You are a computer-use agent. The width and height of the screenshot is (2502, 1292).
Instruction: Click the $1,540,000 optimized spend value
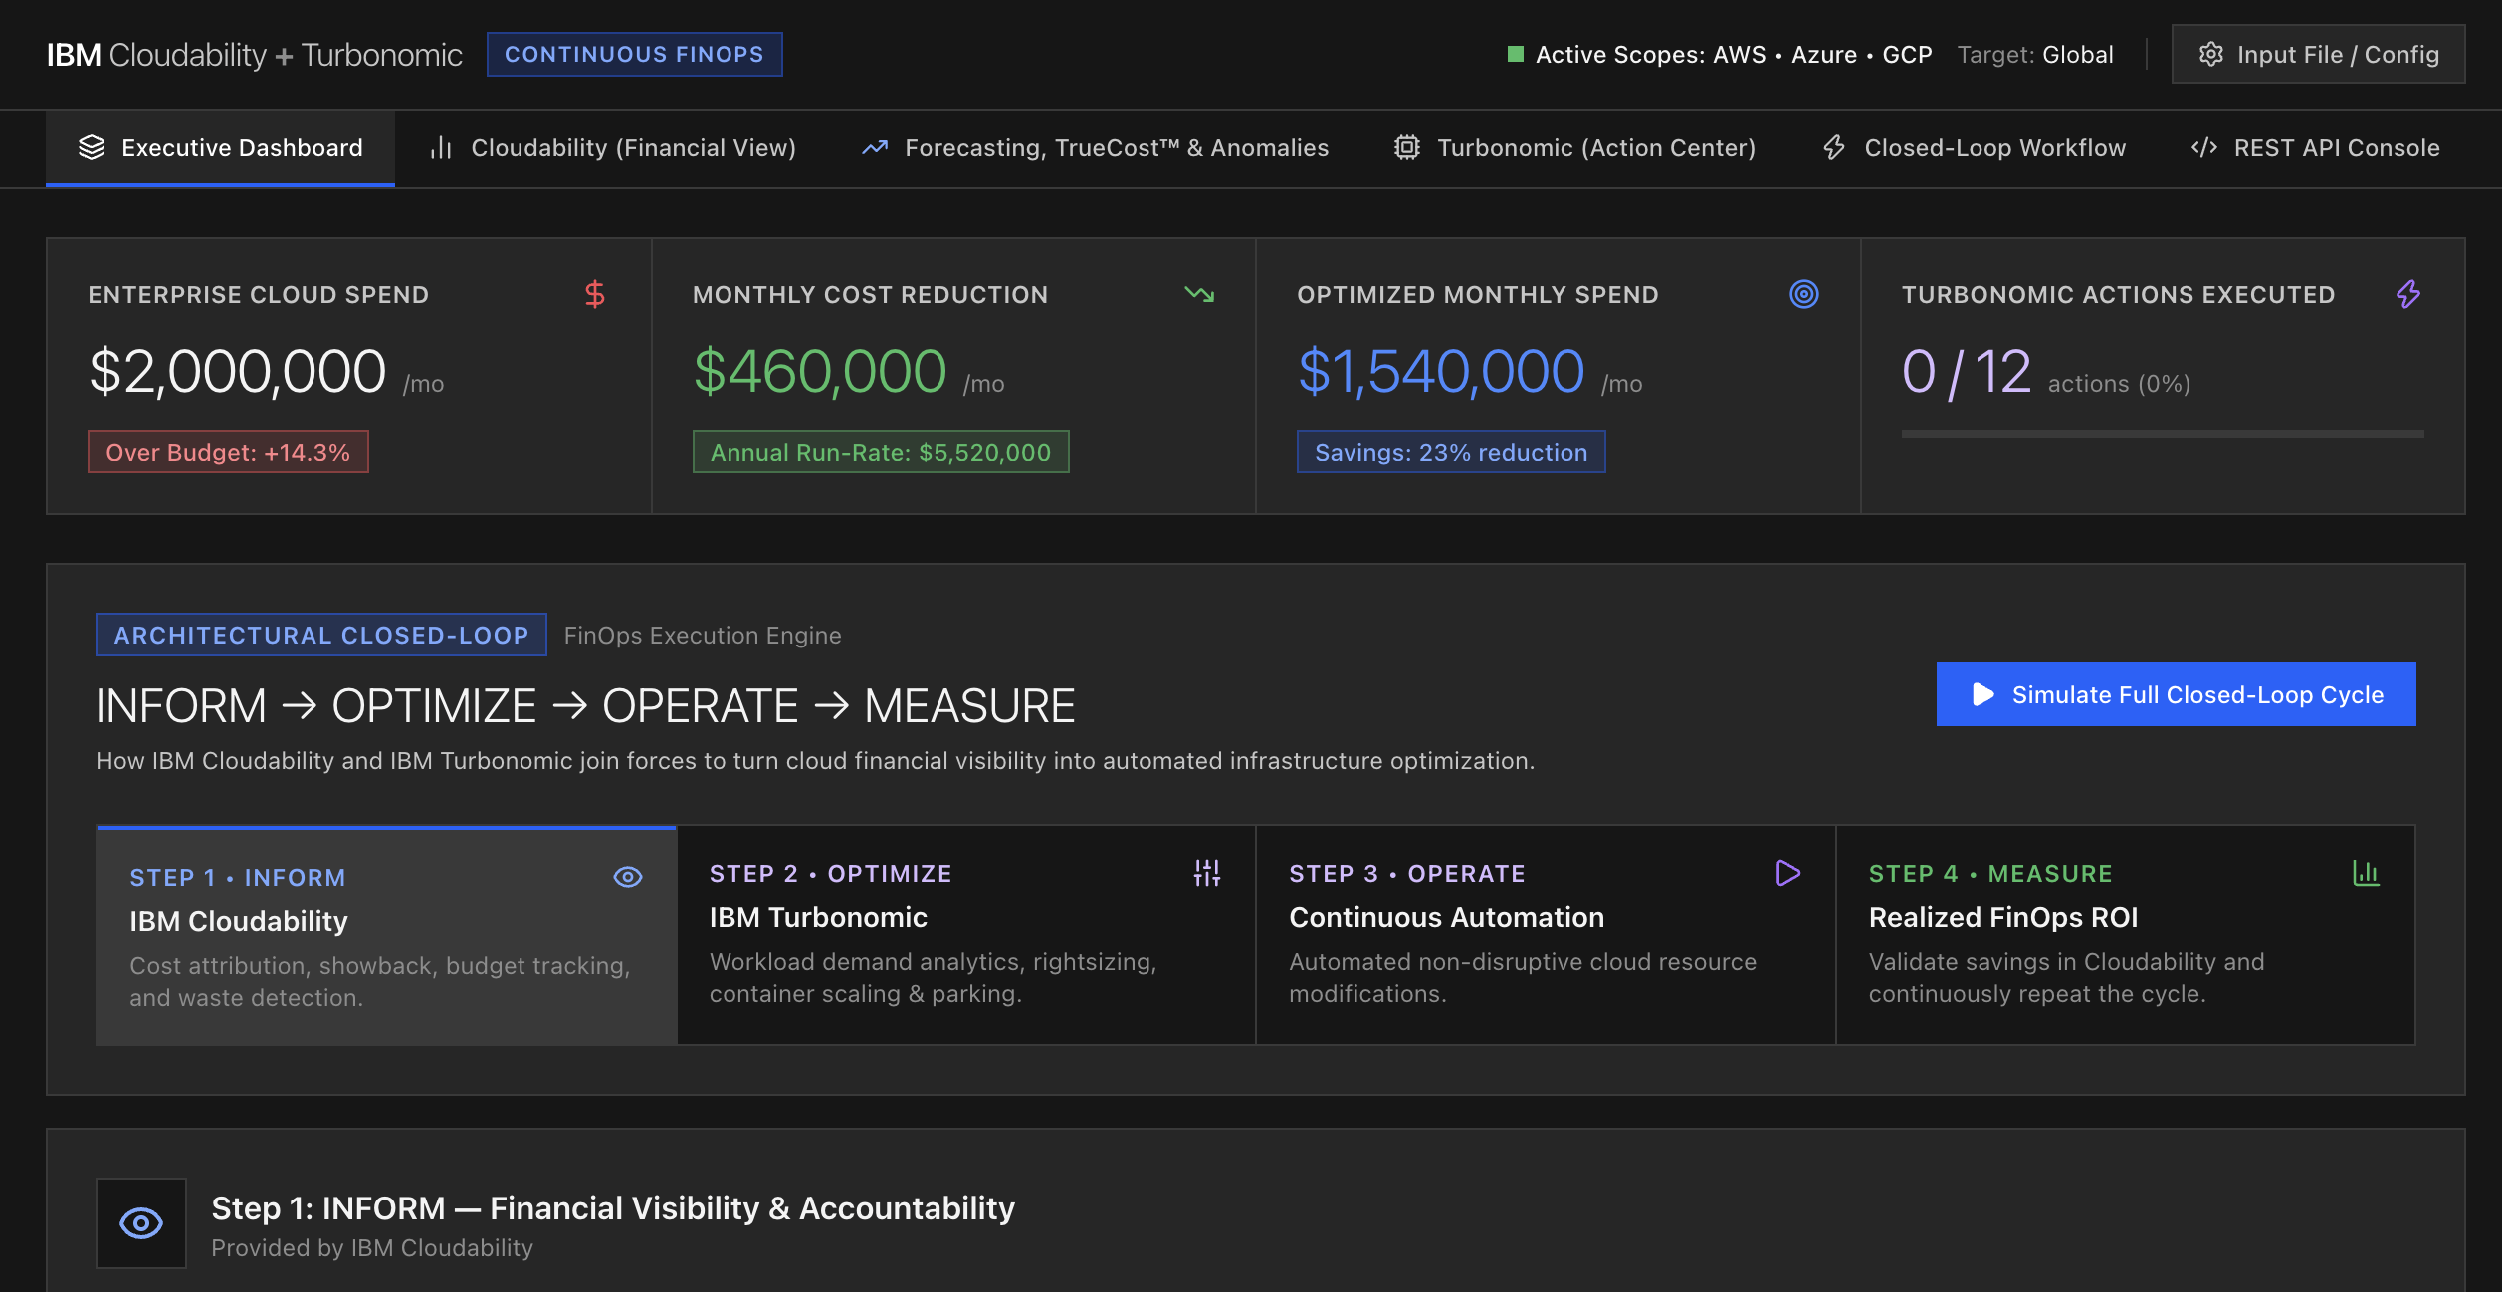tap(1441, 371)
